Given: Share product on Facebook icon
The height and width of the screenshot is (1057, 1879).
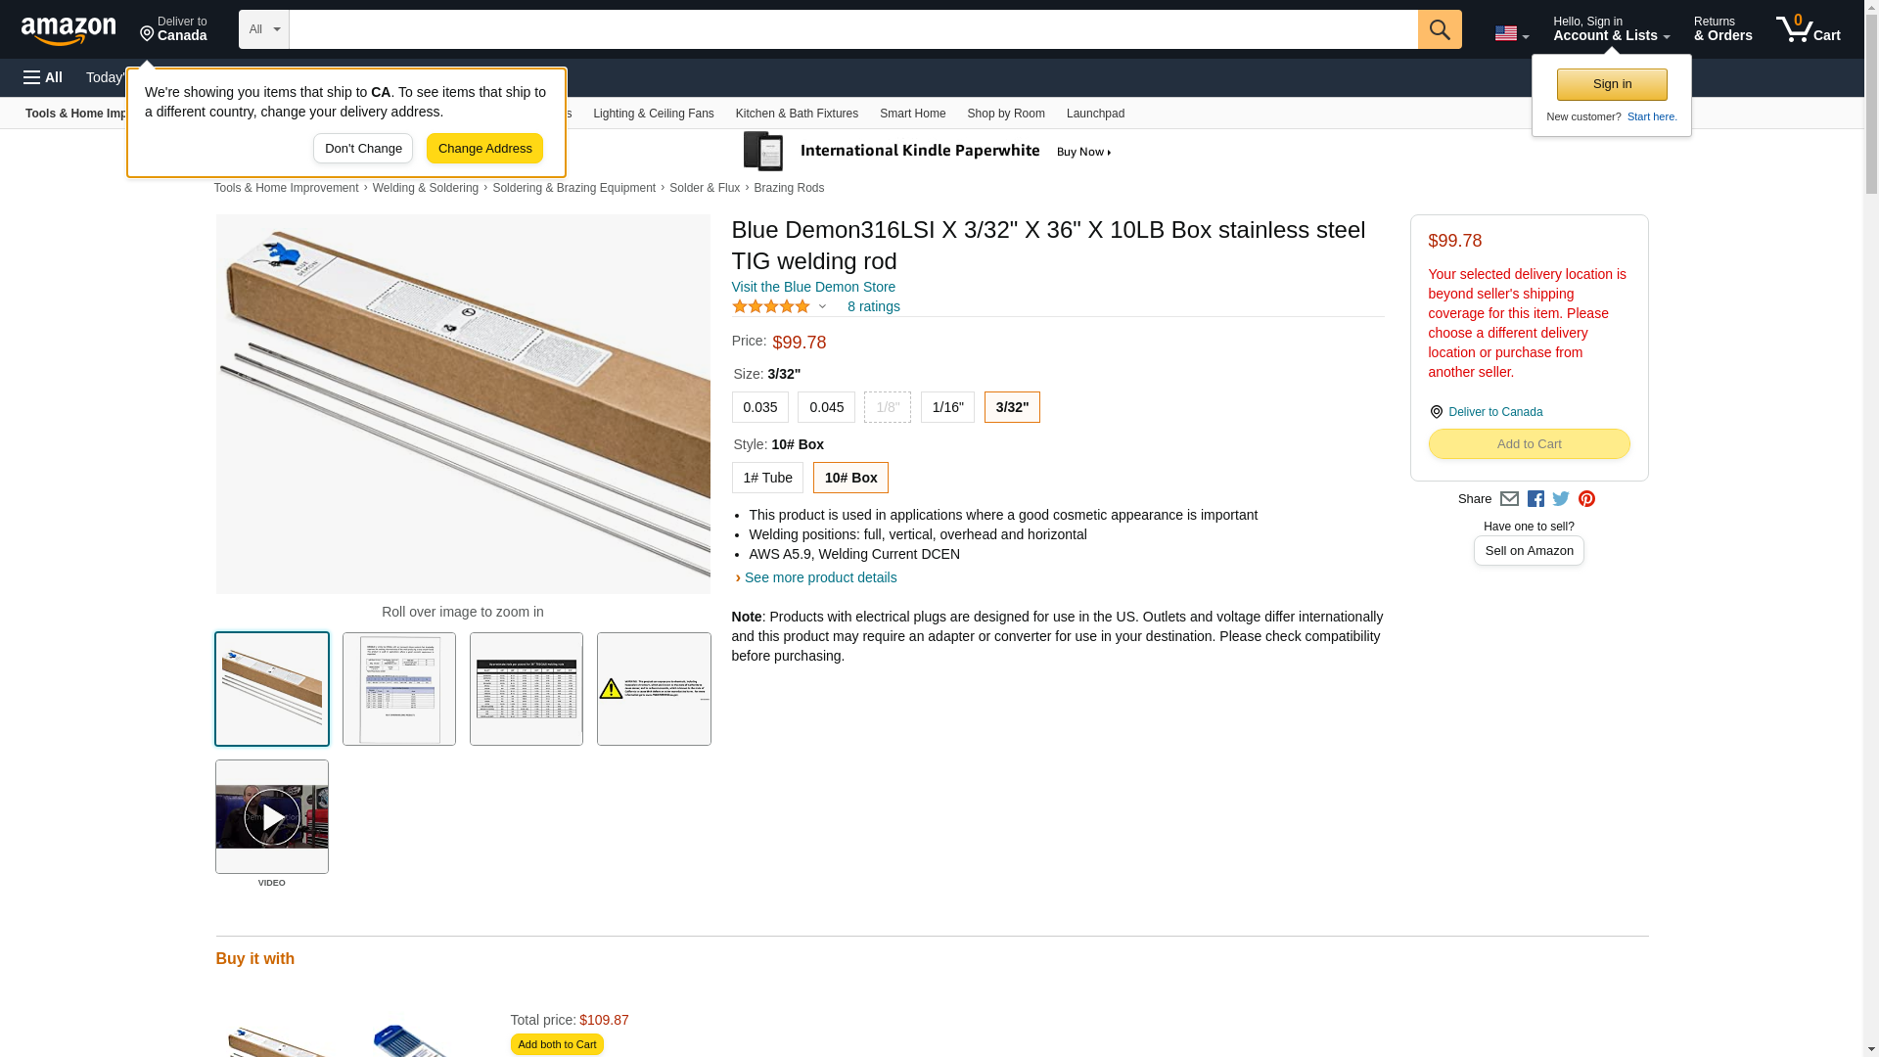Looking at the screenshot, I should click(1535, 499).
